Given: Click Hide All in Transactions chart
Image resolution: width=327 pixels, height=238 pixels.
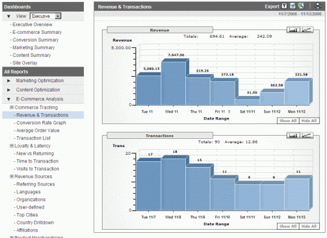Looking at the screenshot, I should (x=309, y=226).
